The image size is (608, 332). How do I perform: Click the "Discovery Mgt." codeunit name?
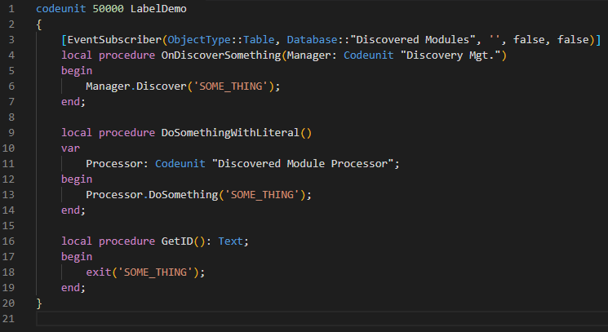pyautogui.click(x=450, y=55)
